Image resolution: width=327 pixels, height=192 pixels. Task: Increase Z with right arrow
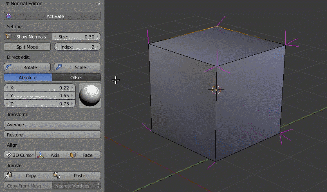[x=72, y=103]
